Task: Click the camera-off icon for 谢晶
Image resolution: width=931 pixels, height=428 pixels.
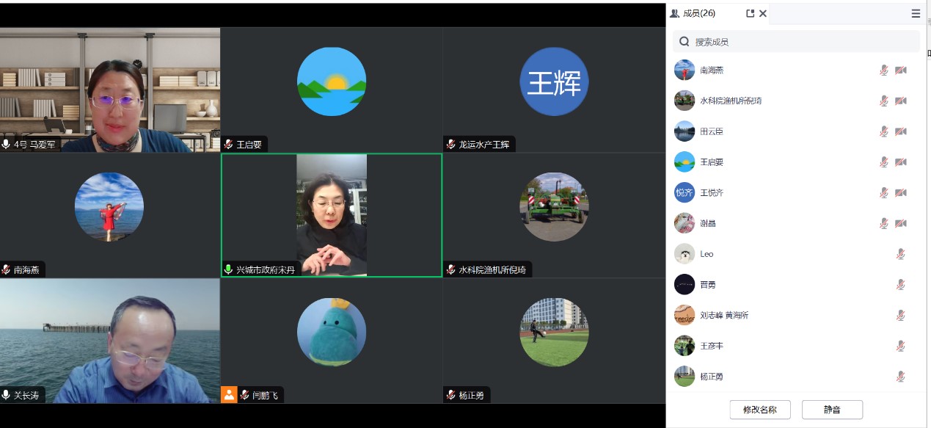Action: pyautogui.click(x=900, y=223)
